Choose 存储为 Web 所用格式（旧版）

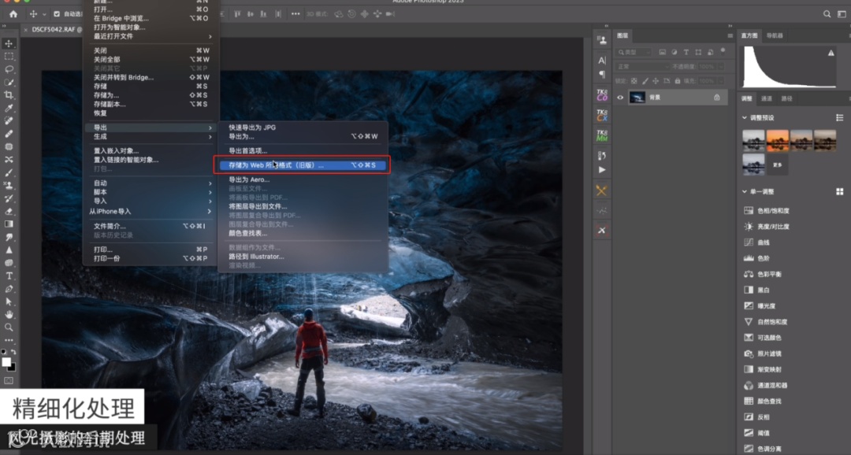point(303,165)
